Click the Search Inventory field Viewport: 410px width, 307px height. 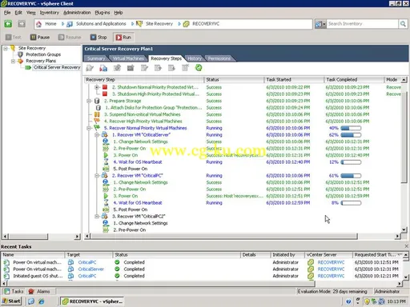click(363, 24)
